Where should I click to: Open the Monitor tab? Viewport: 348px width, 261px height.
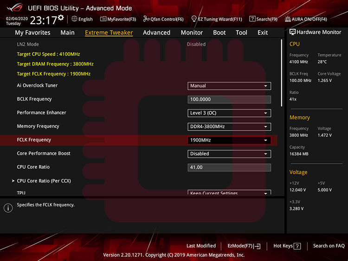[x=192, y=32]
